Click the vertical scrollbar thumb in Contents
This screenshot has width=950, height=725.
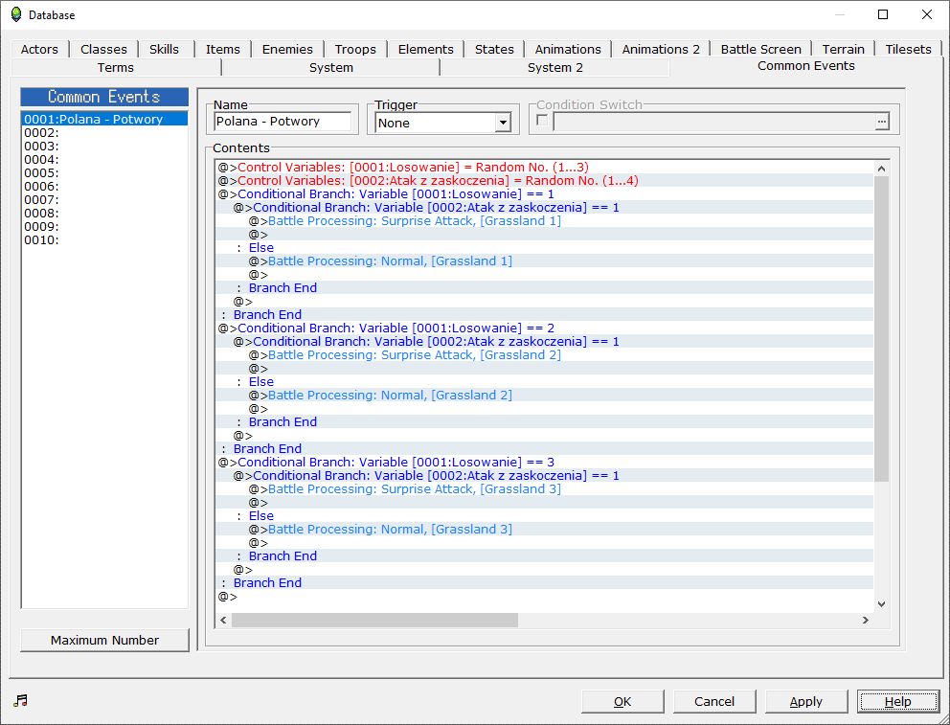pos(882,329)
